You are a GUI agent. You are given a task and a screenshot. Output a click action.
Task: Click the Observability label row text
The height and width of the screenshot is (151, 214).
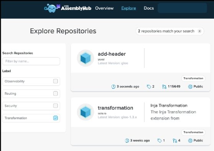click(15, 81)
